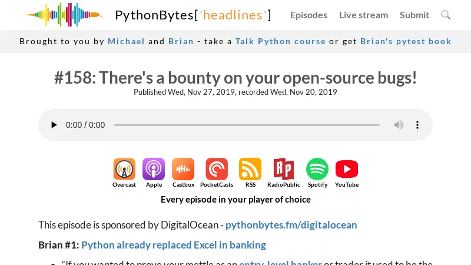Open the audio player more options menu
The width and height of the screenshot is (471, 265).
(417, 125)
